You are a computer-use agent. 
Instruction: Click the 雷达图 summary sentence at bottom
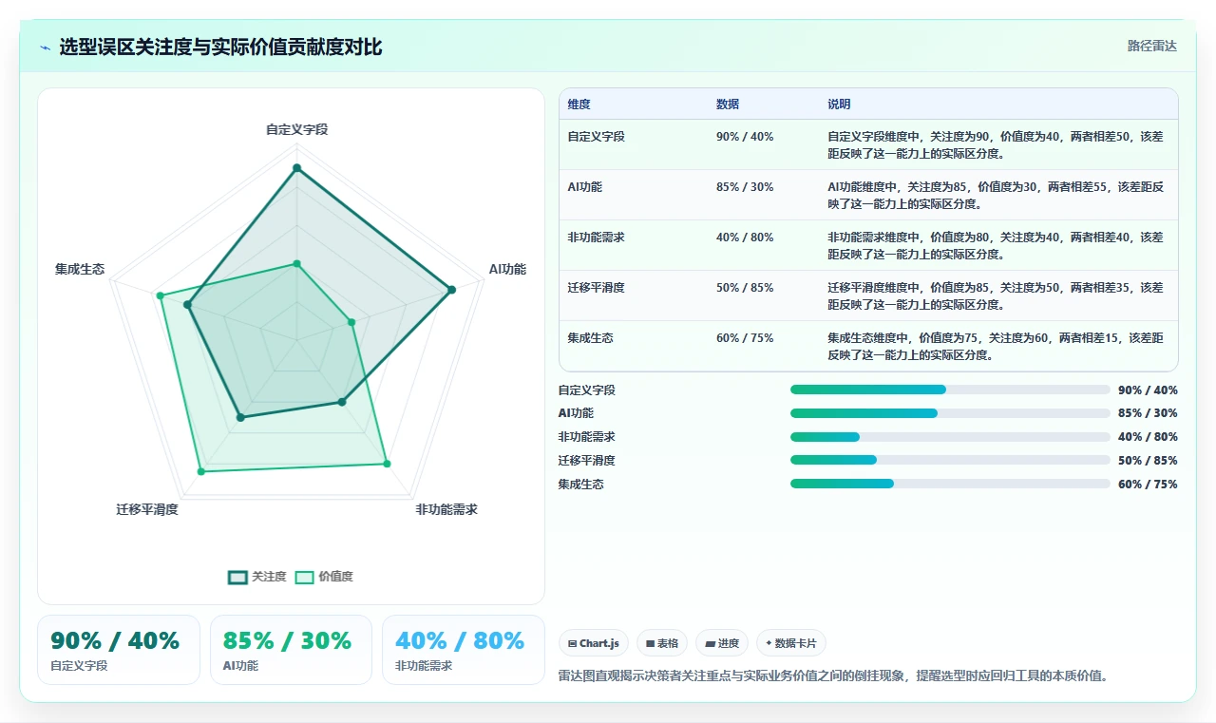point(833,676)
